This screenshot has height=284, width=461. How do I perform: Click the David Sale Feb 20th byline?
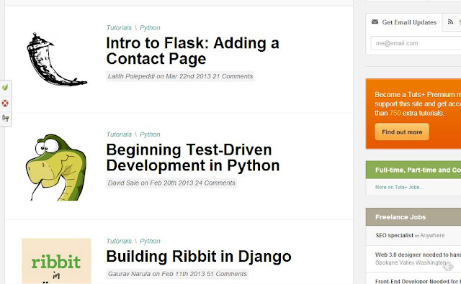[171, 183]
